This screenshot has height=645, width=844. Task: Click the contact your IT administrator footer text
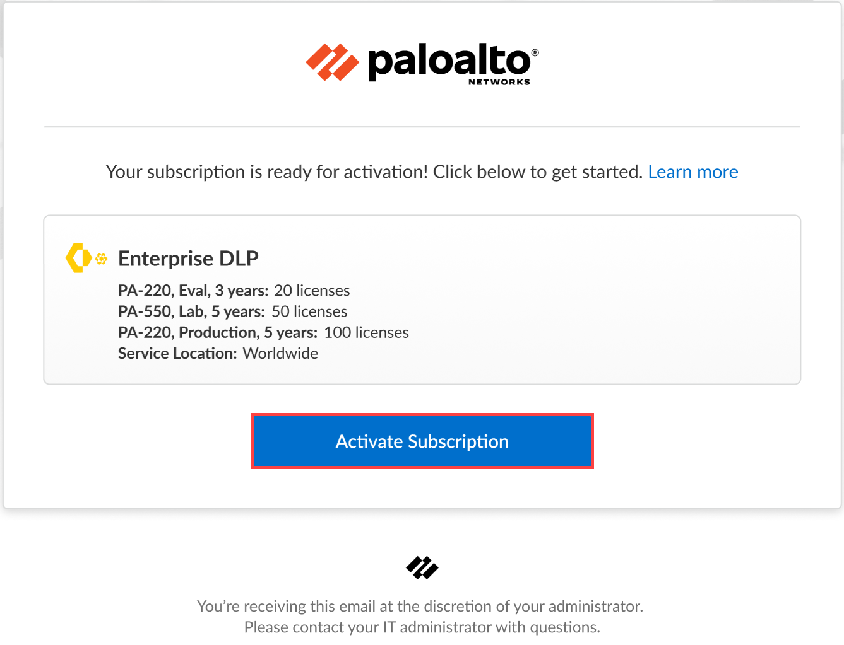click(x=422, y=627)
